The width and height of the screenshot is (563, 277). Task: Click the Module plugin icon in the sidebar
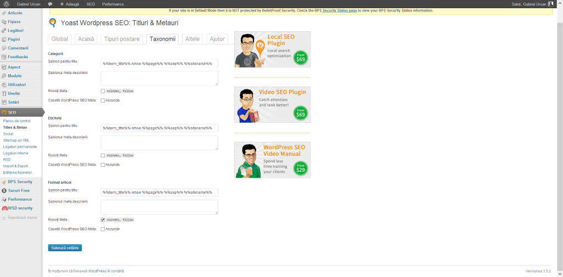(4, 76)
